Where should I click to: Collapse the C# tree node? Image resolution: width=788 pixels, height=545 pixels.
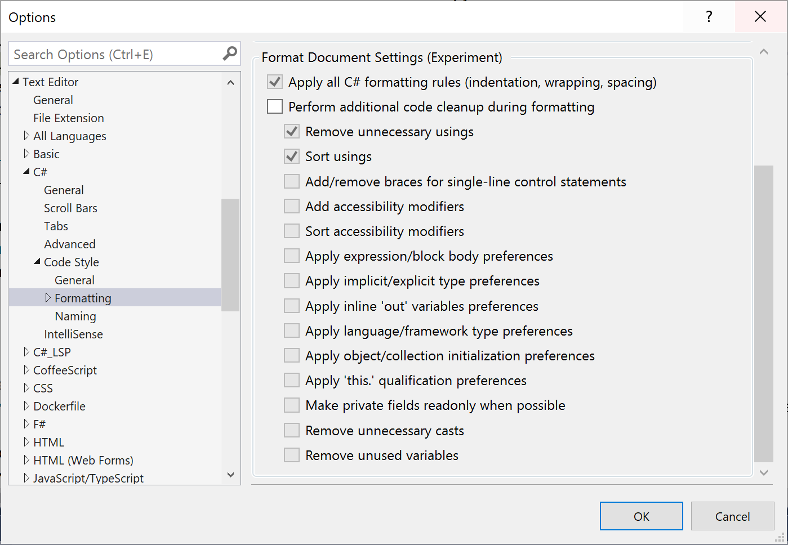(26, 172)
